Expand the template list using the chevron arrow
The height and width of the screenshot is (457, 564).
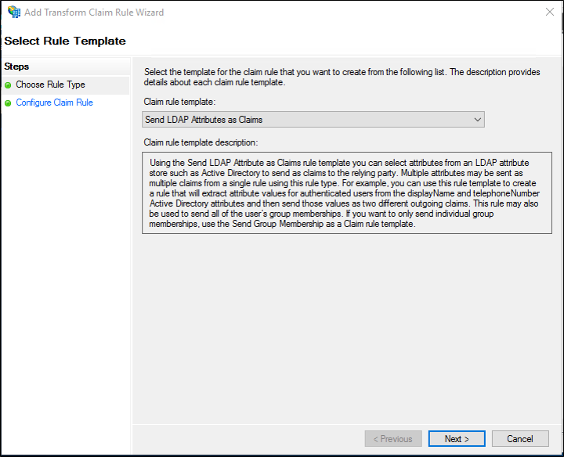tap(477, 120)
